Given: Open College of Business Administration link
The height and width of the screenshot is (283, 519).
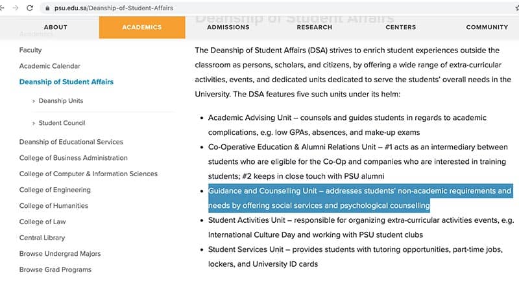Looking at the screenshot, I should (73, 158).
